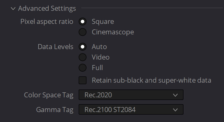Screen dimensions: 224x122
Task: Click the Full option text
Action: pyautogui.click(x=97, y=68)
